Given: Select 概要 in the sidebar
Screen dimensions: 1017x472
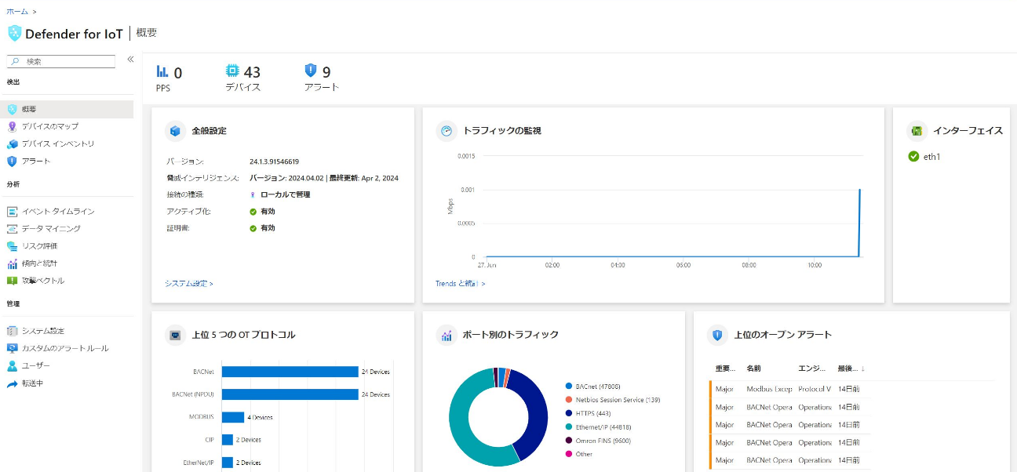Looking at the screenshot, I should tap(67, 109).
